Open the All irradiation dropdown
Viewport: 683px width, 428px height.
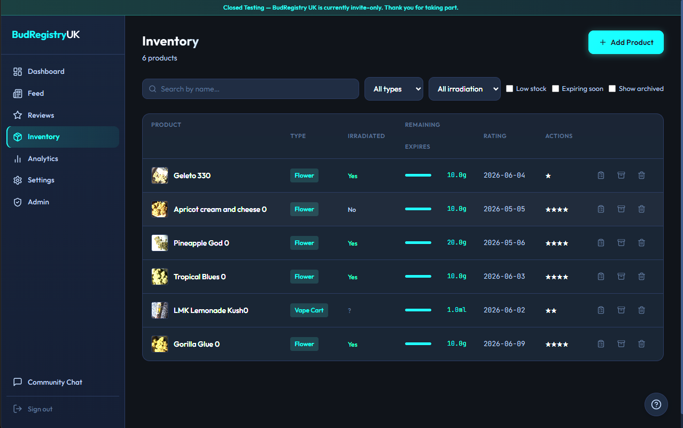[464, 88]
